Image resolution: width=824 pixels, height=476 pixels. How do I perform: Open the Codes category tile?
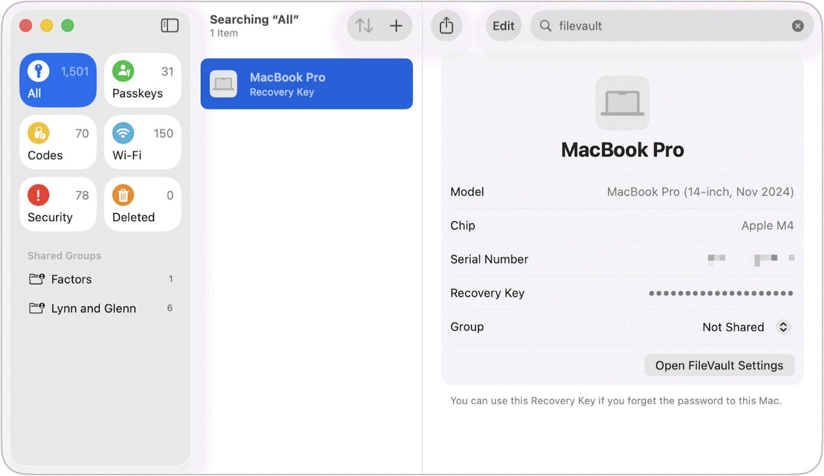[58, 143]
